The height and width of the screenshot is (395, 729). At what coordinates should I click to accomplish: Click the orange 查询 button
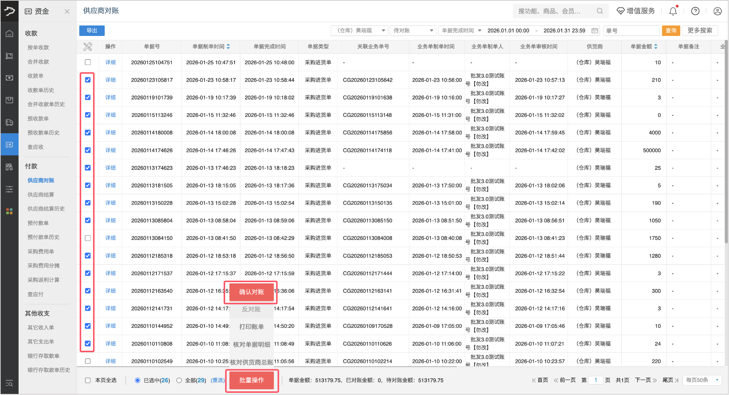(670, 30)
